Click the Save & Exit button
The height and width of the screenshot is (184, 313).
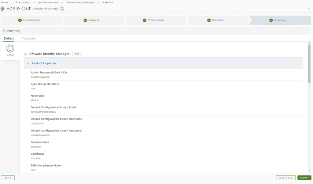[285, 178]
